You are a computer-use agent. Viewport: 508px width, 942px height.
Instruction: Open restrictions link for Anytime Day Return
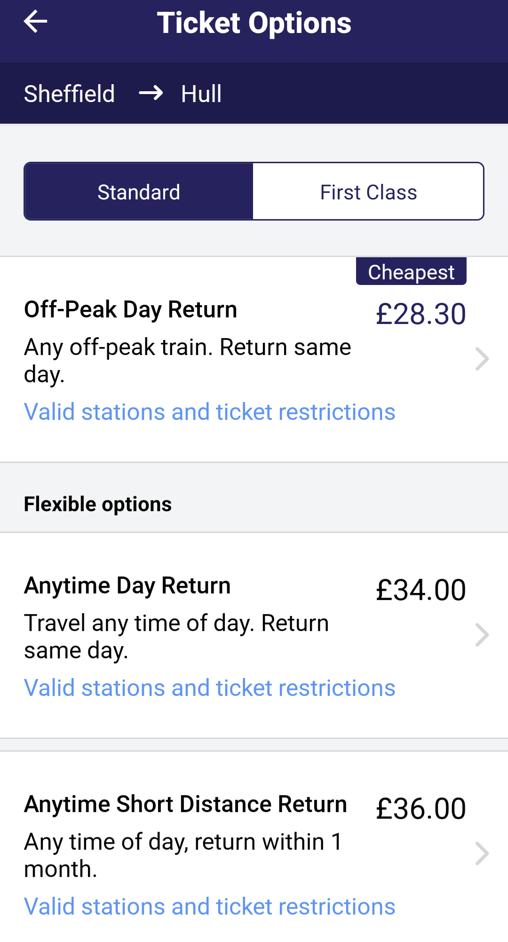(210, 688)
